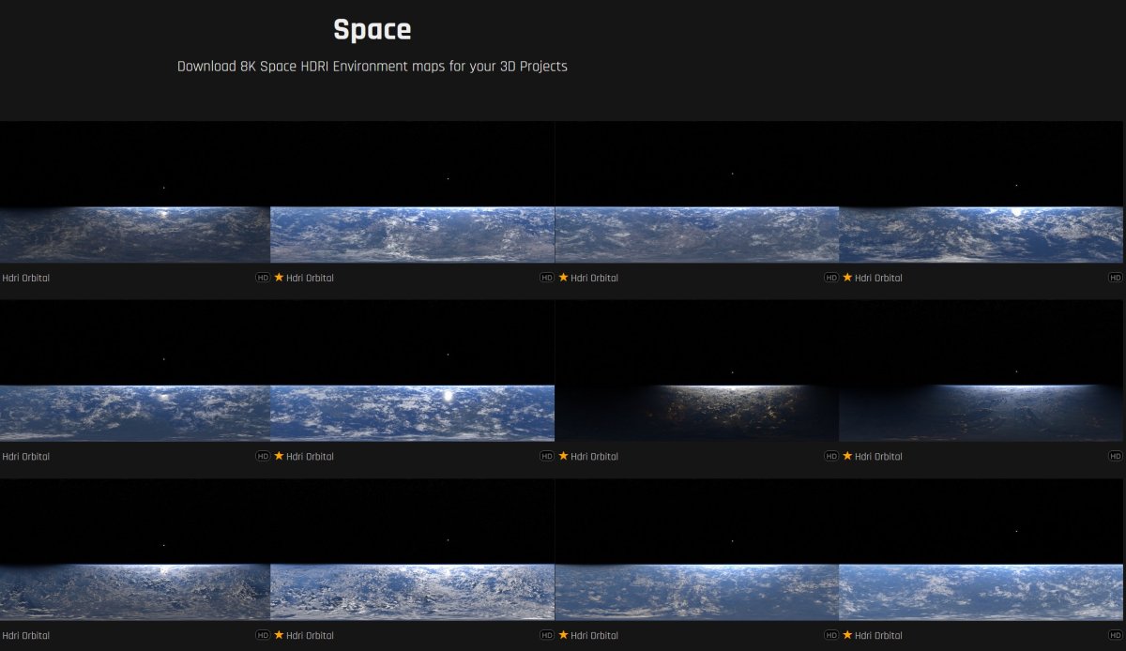The image size is (1126, 651).
Task: Click the star icon on the first-row third item
Action: coord(563,278)
